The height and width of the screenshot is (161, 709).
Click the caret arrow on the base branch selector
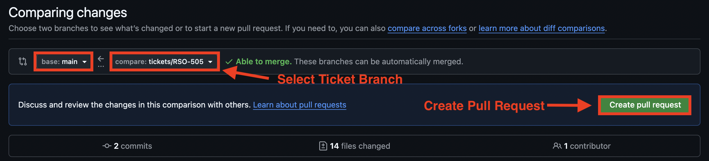pos(84,62)
